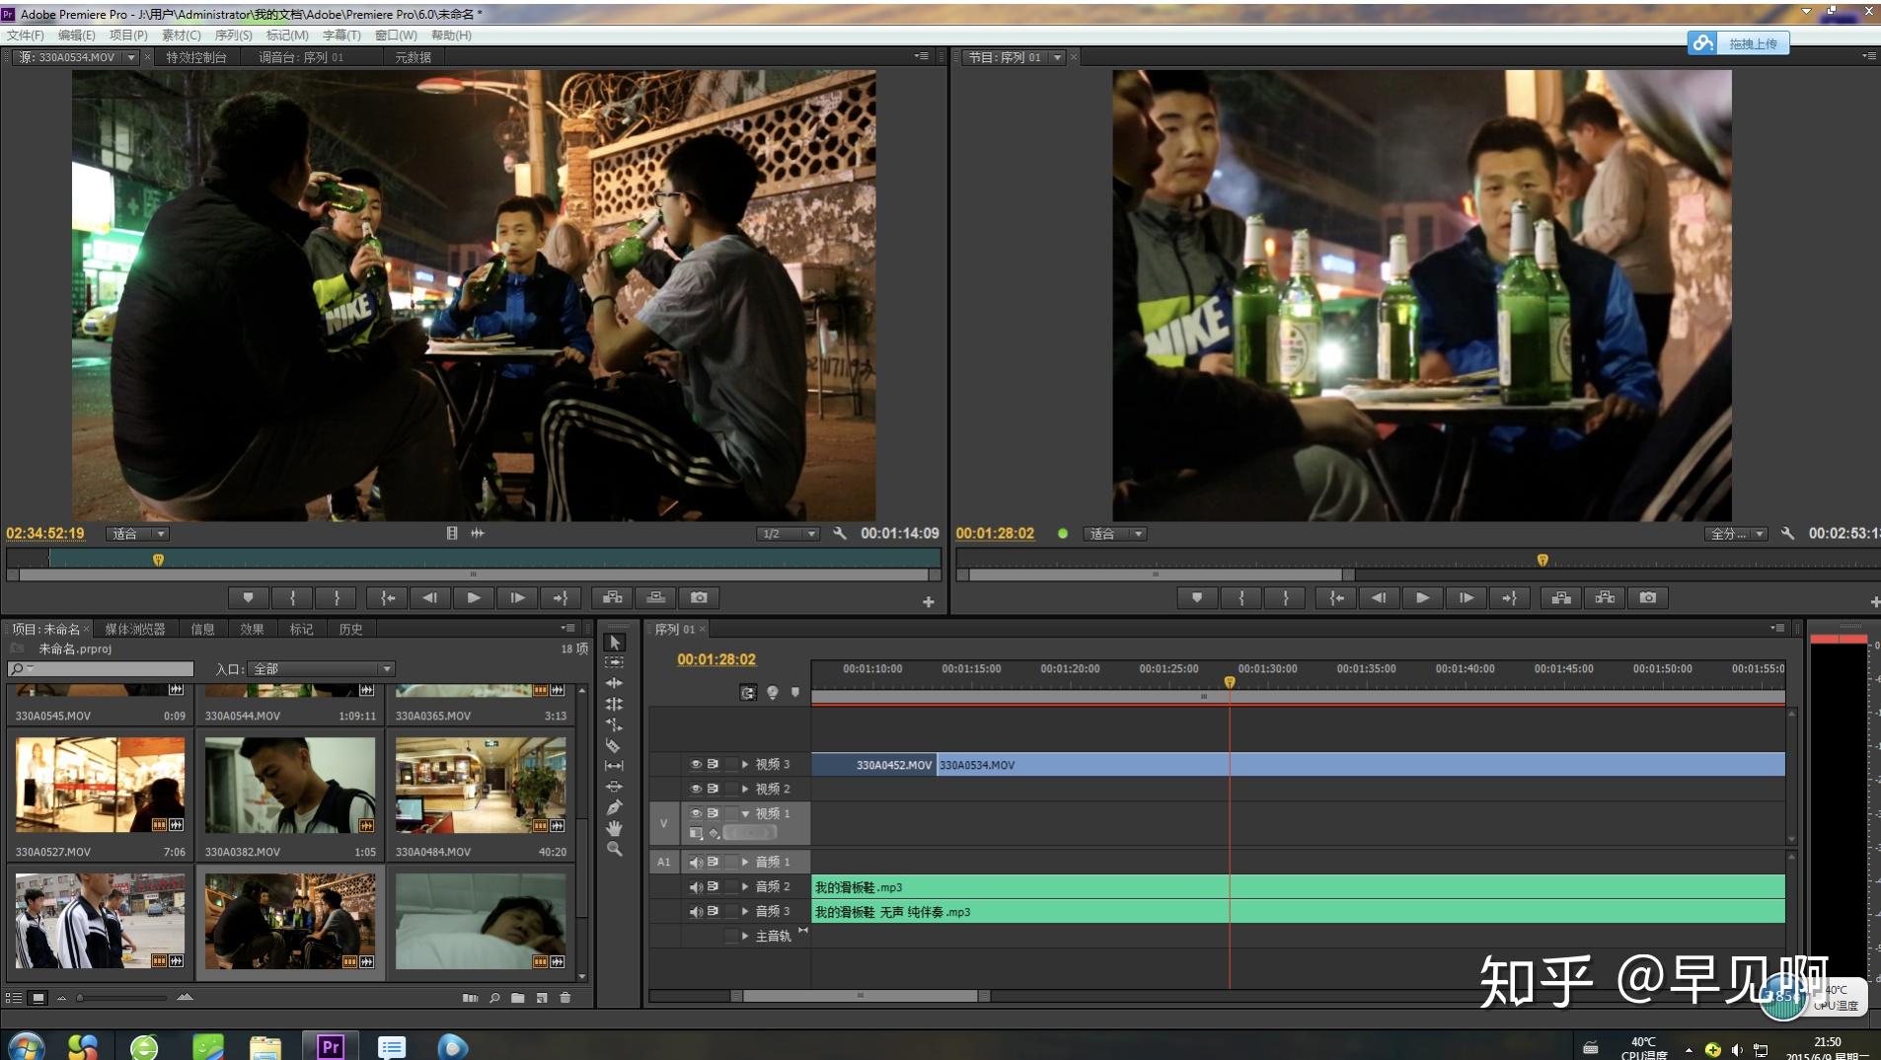Viewport: 1881px width, 1060px height.
Task: Hide the 视频 1 track
Action: click(x=696, y=814)
